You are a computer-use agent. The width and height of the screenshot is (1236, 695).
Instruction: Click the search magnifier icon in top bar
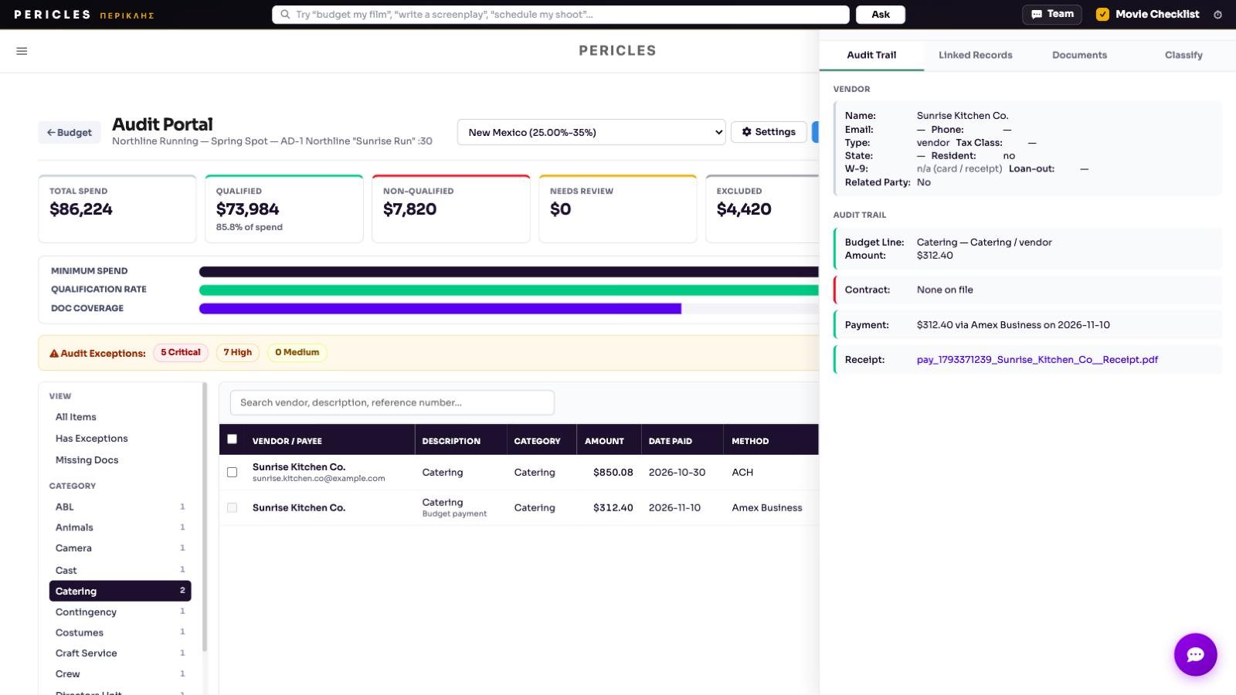(x=285, y=14)
